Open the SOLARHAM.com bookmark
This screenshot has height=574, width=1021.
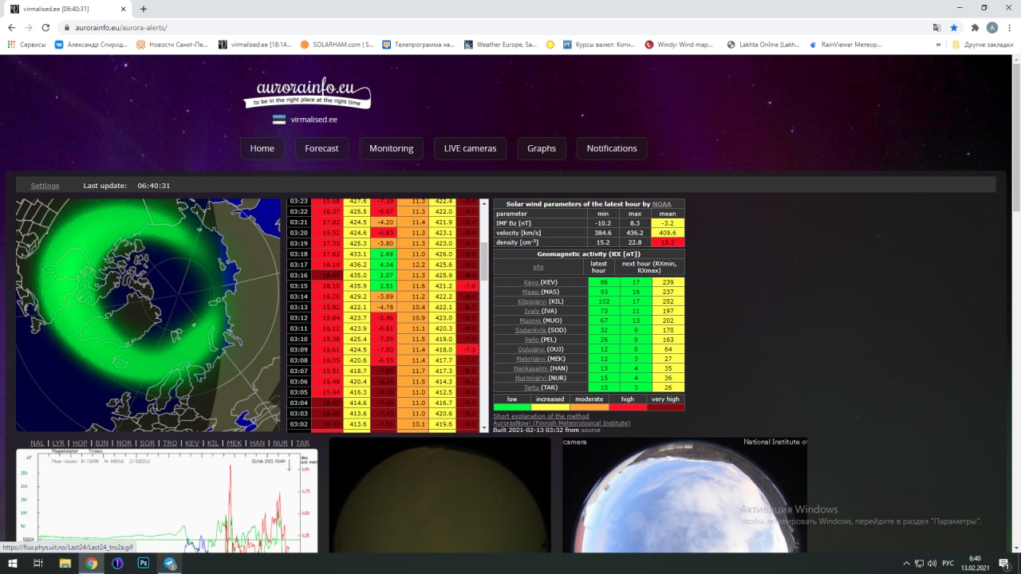point(337,45)
